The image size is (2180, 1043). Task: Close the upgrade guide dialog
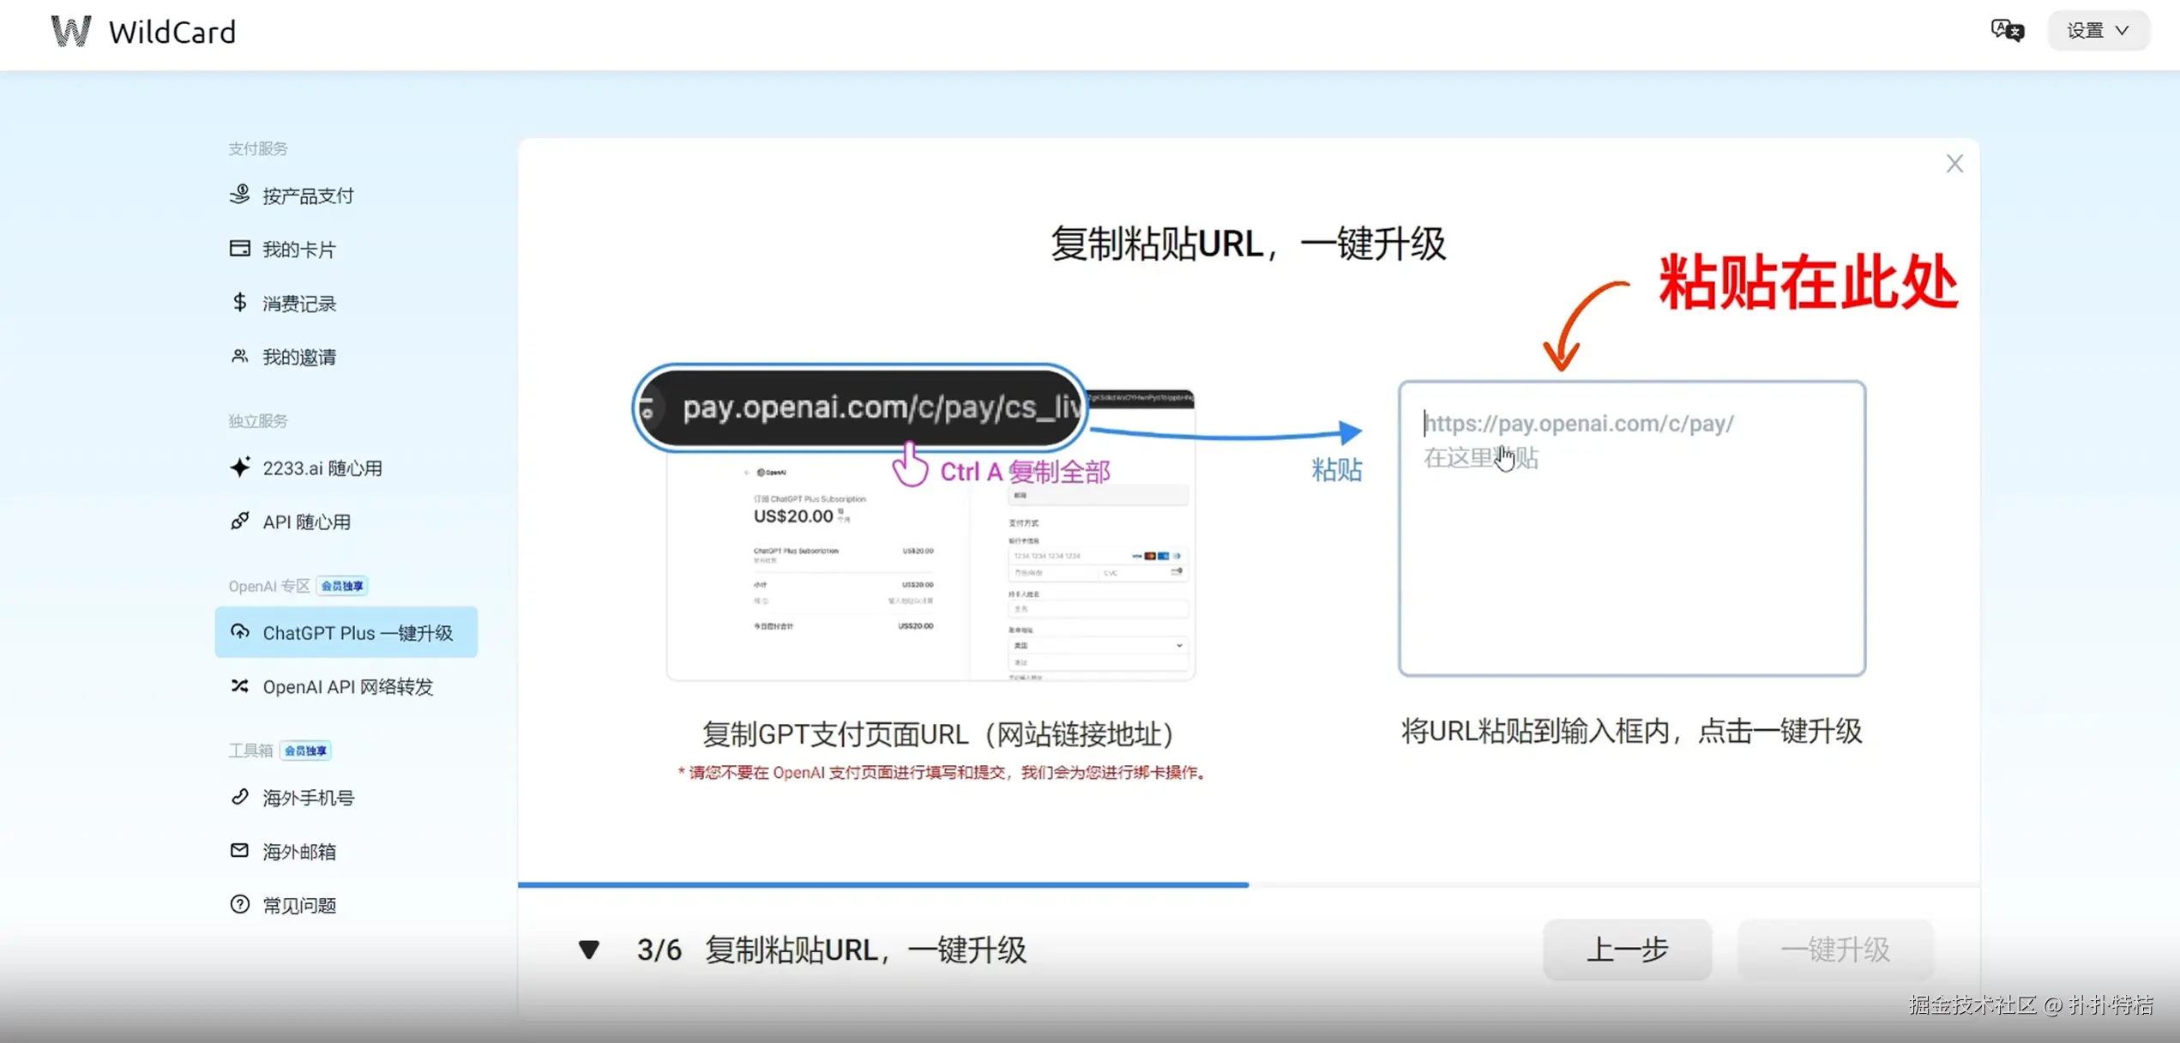tap(1954, 164)
